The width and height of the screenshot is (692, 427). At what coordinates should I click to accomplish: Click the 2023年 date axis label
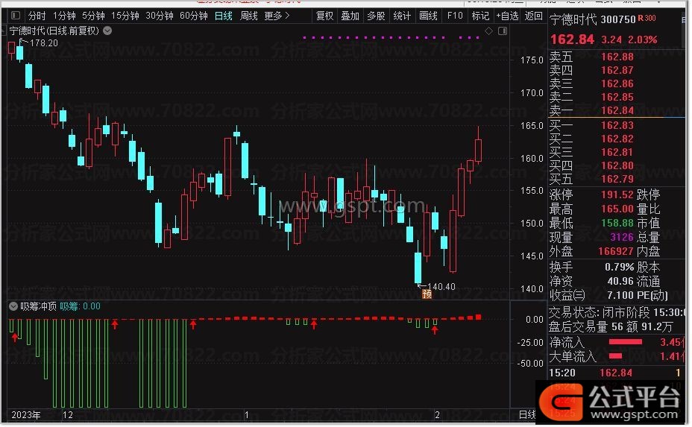26,415
